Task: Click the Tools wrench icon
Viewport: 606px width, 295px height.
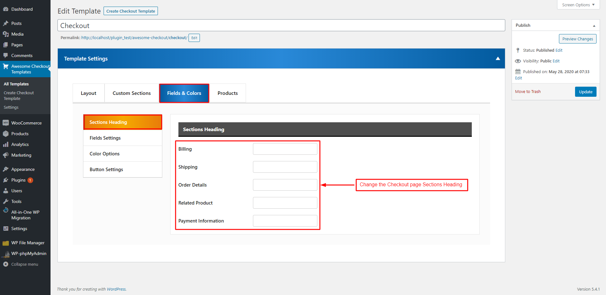Action: 6,201
